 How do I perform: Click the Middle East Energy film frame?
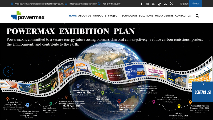(x=83, y=67)
